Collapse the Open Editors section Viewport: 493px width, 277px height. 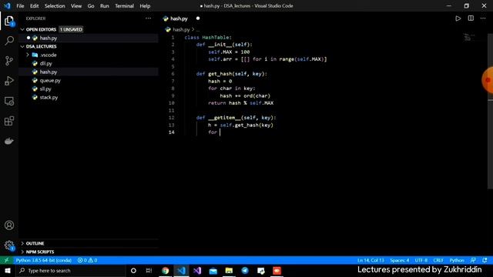tap(22, 29)
